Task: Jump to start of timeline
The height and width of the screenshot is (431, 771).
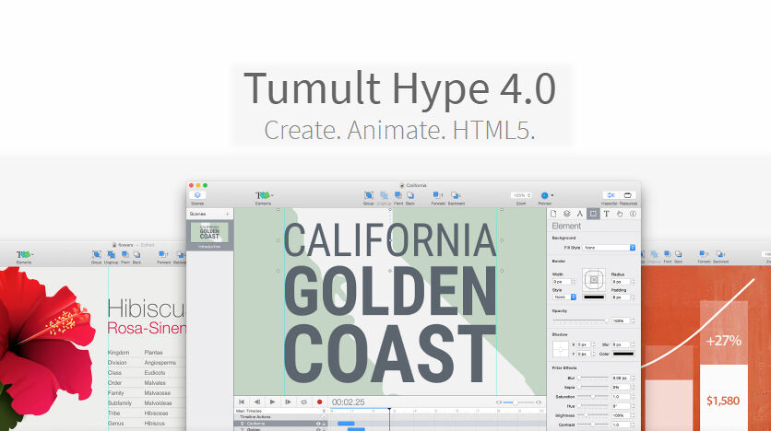Action: tap(242, 402)
